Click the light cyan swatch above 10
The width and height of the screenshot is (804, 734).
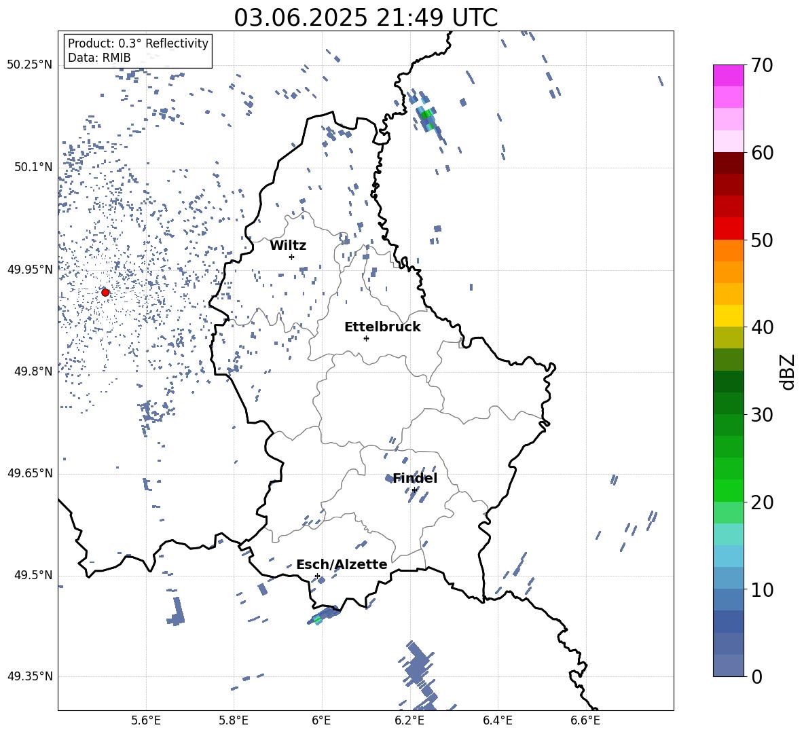(x=729, y=556)
